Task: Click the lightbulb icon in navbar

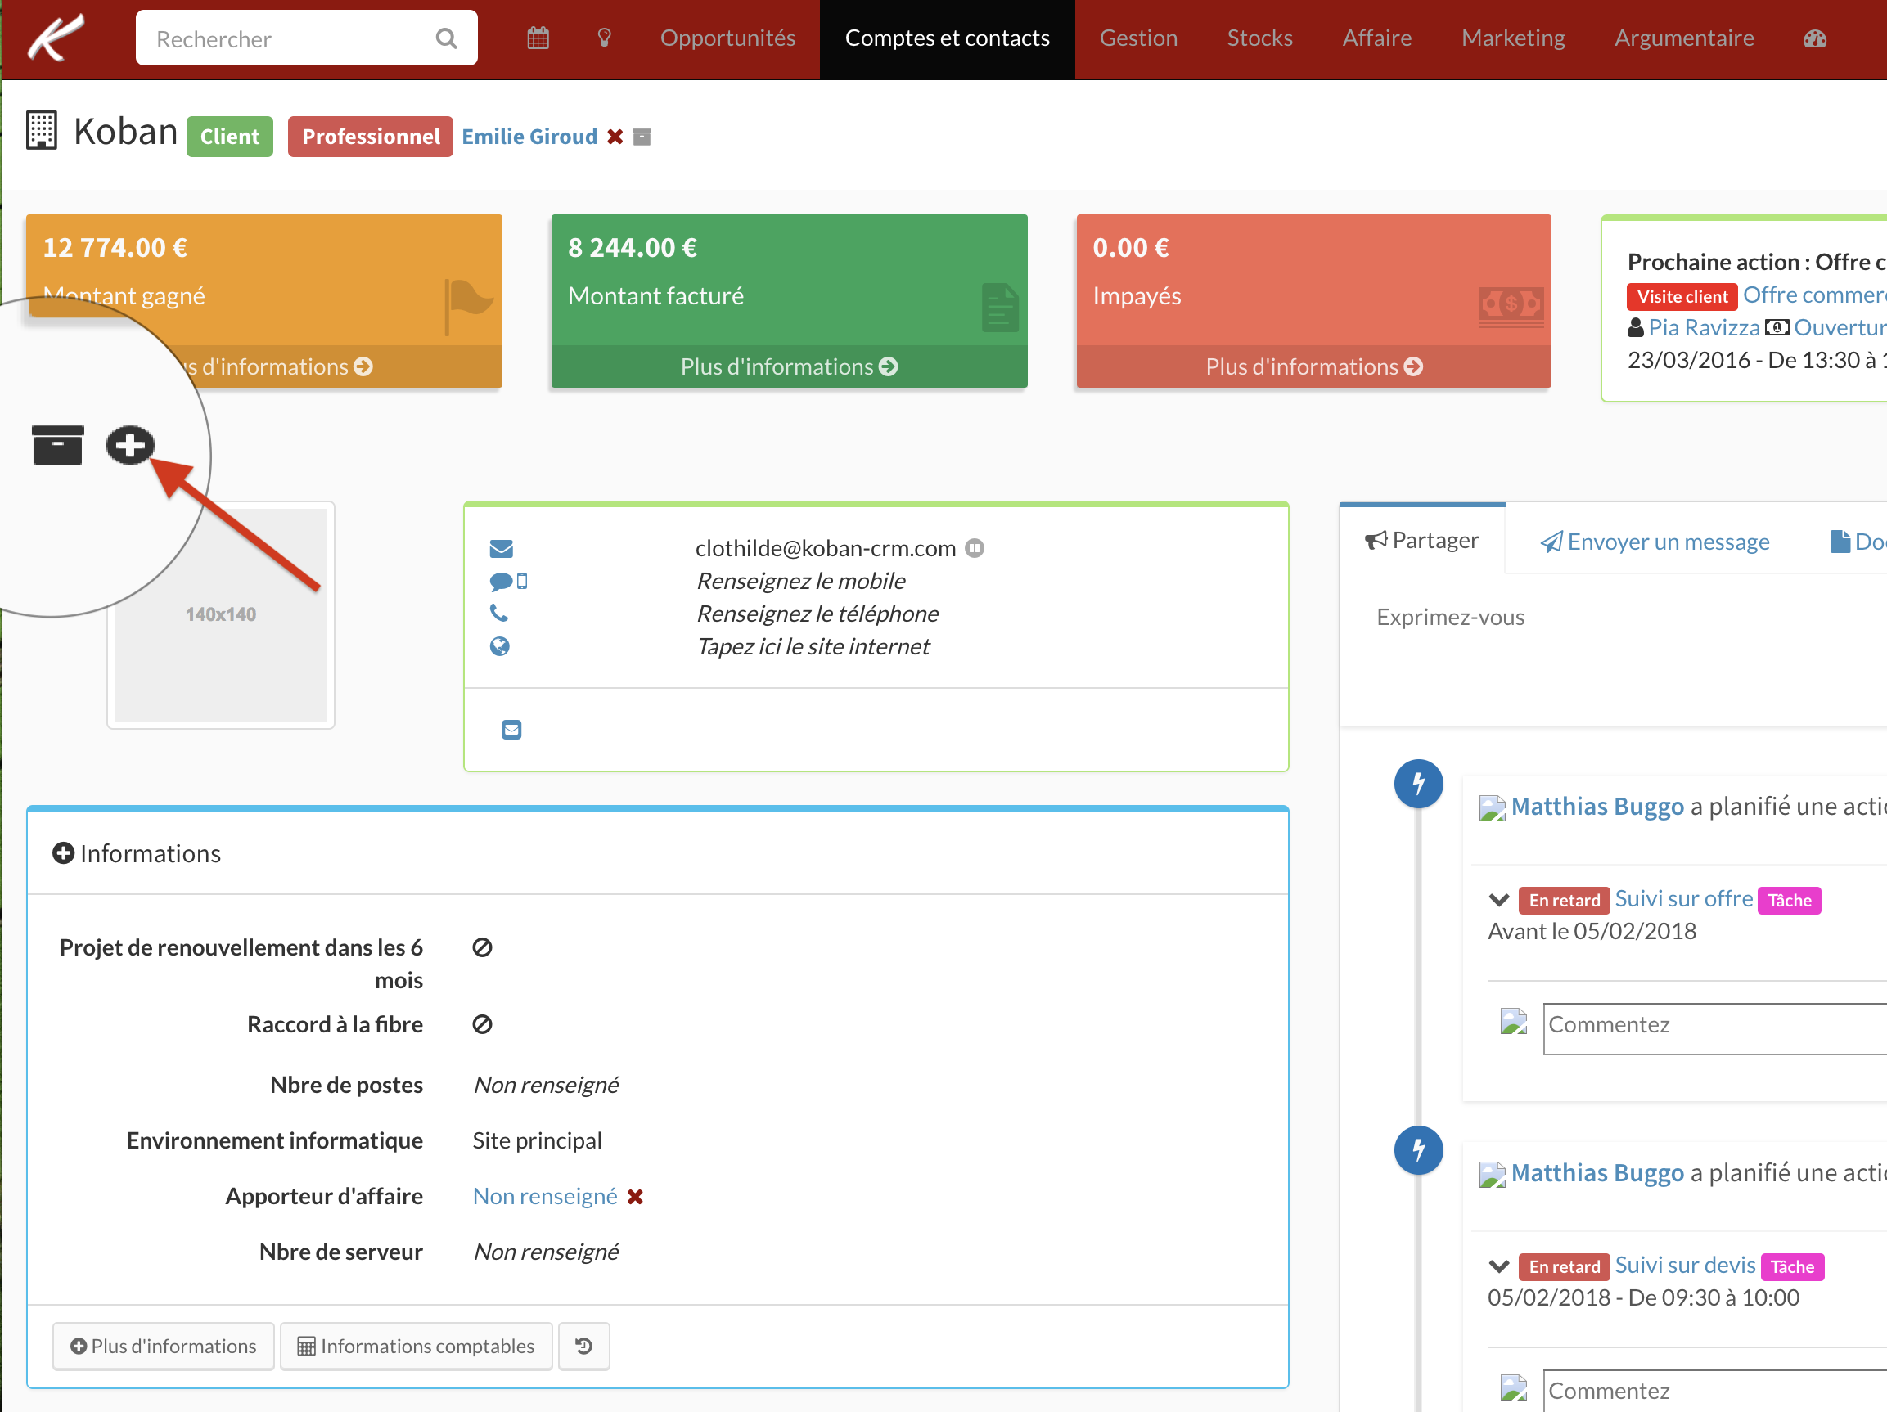Action: click(604, 38)
